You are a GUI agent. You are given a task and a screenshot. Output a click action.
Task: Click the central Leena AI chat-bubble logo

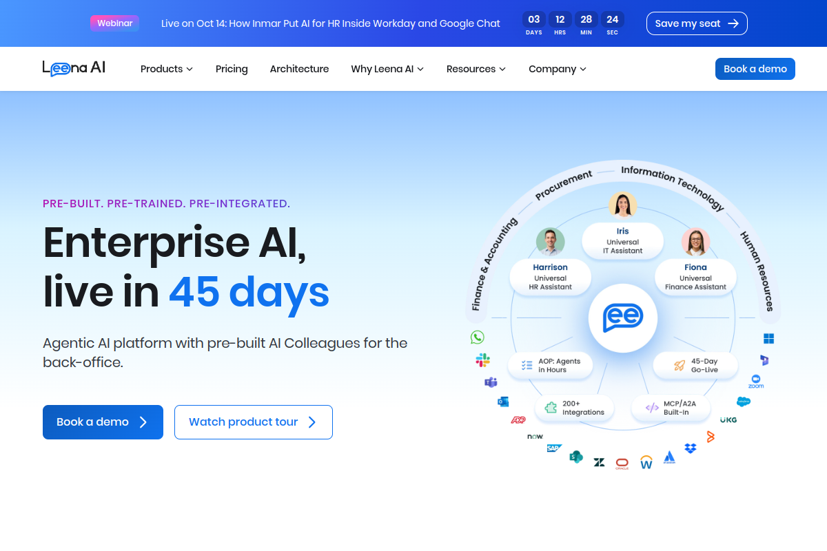623,318
